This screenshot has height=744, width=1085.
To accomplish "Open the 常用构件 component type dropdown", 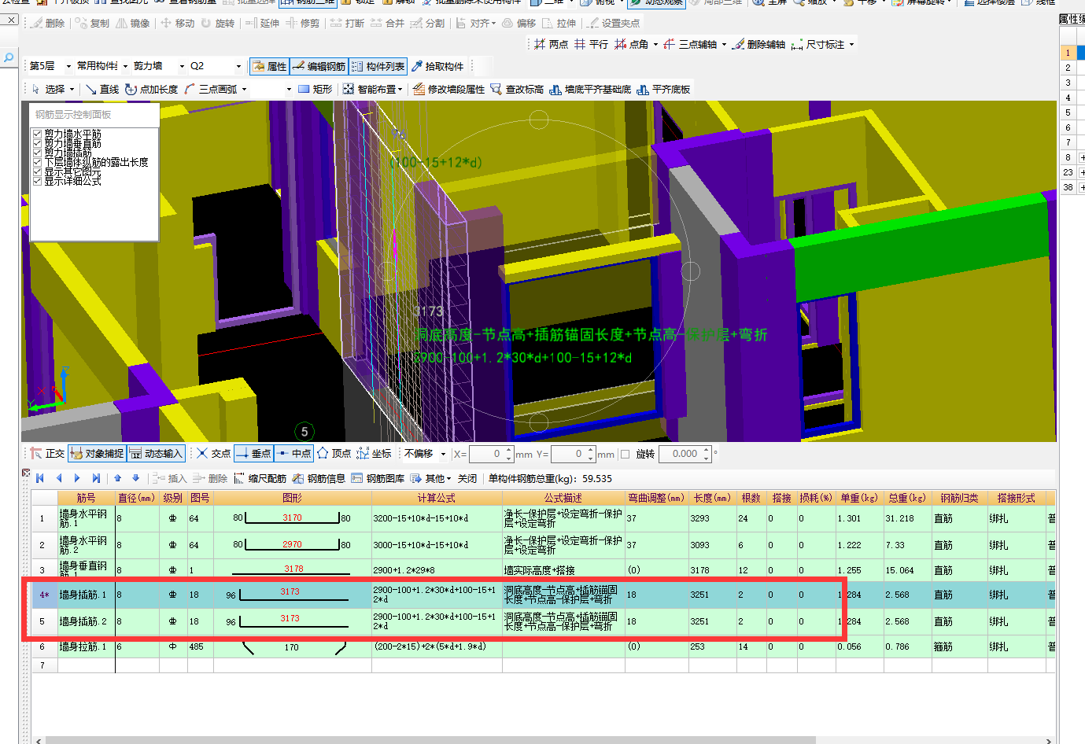I will click(x=125, y=66).
